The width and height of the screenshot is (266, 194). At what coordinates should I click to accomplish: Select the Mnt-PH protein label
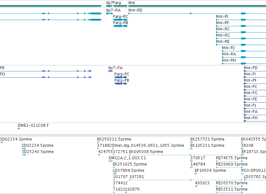tap(251, 118)
